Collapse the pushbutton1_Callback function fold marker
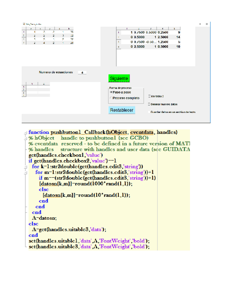Image resolution: width=233 pixels, height=302 pixels. click(x=26, y=132)
